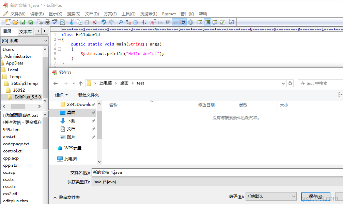The height and width of the screenshot is (204, 343).
Task: Toggle the Output window toolbar icon
Action: point(215,22)
